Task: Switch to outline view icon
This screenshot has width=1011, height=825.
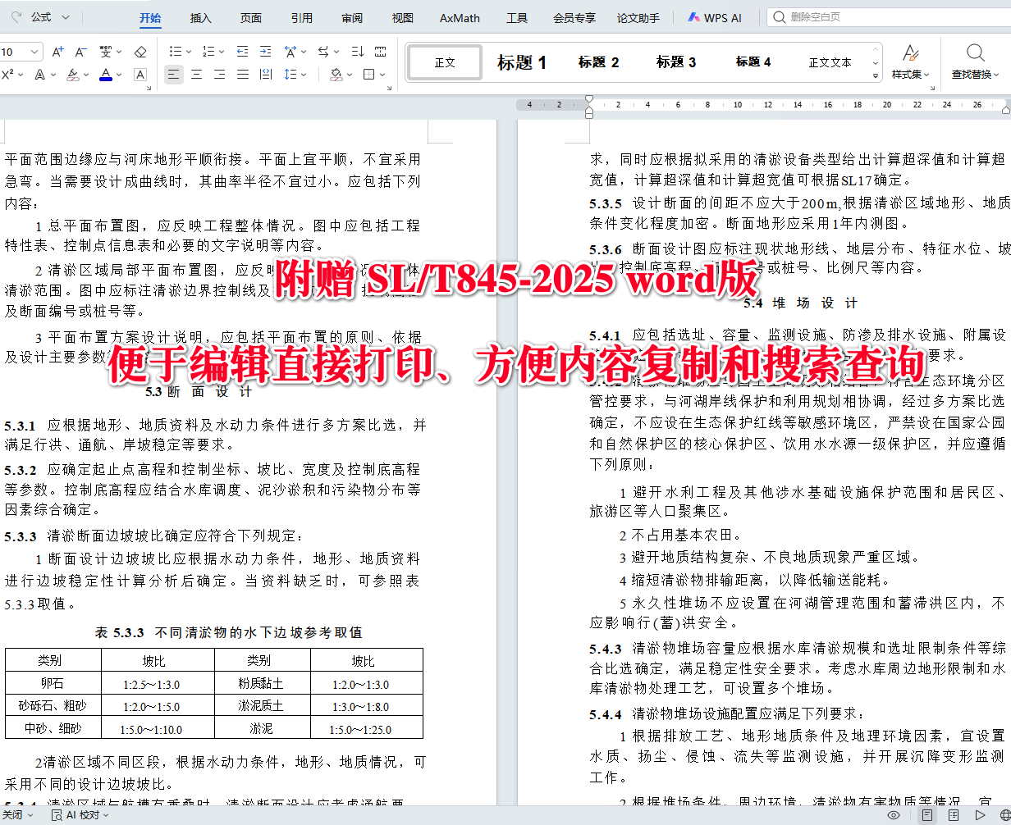Action: (953, 815)
